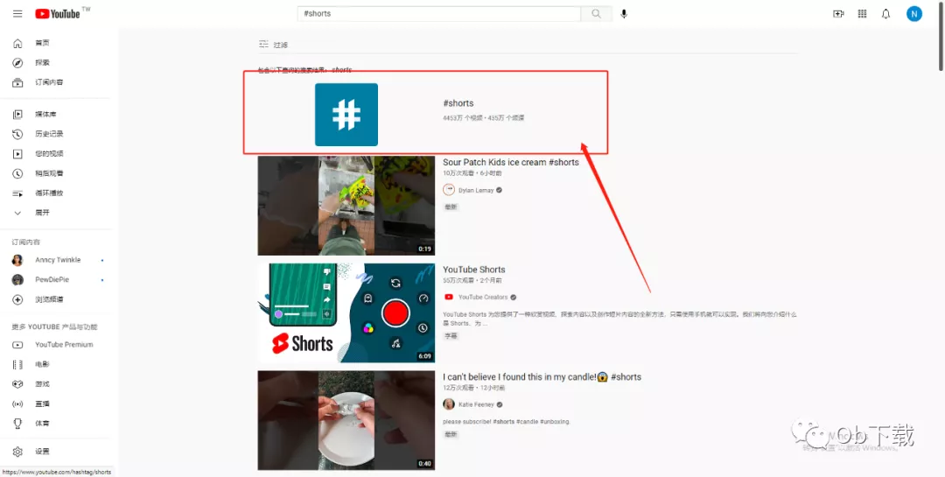The image size is (945, 477).
Task: Play YouTube Shorts video thumbnail
Action: pyautogui.click(x=346, y=313)
